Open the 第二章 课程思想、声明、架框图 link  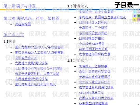(x=31, y=18)
